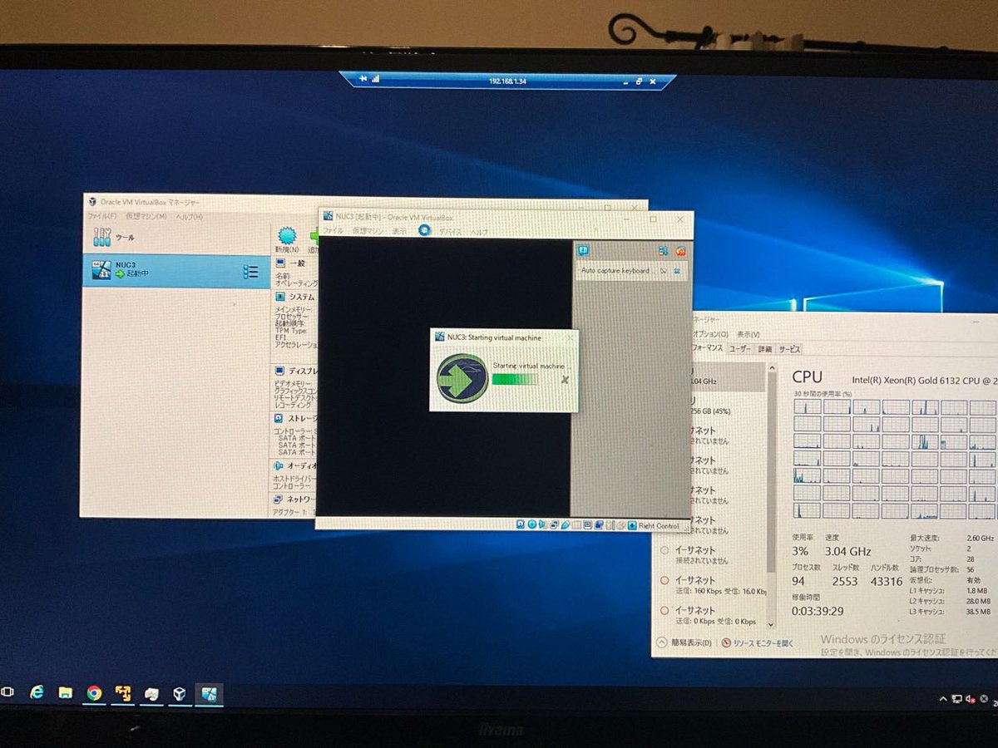
Task: Collapse Task Manager with 簡易表示(D)
Action: pyautogui.click(x=685, y=642)
